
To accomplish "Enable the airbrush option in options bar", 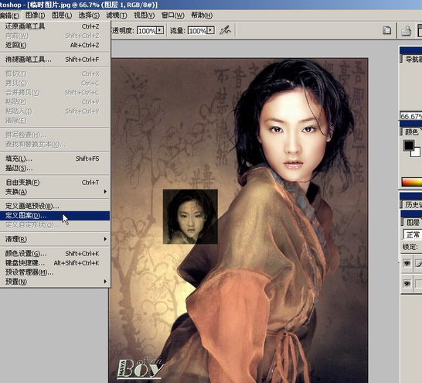I will coord(225,30).
